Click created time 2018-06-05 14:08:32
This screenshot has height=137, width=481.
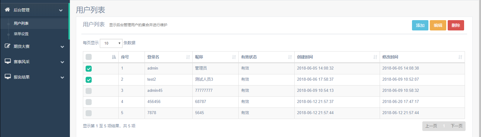coord(315,68)
